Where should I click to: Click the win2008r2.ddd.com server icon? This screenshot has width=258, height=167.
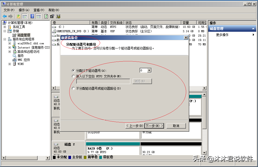[x=14, y=43]
